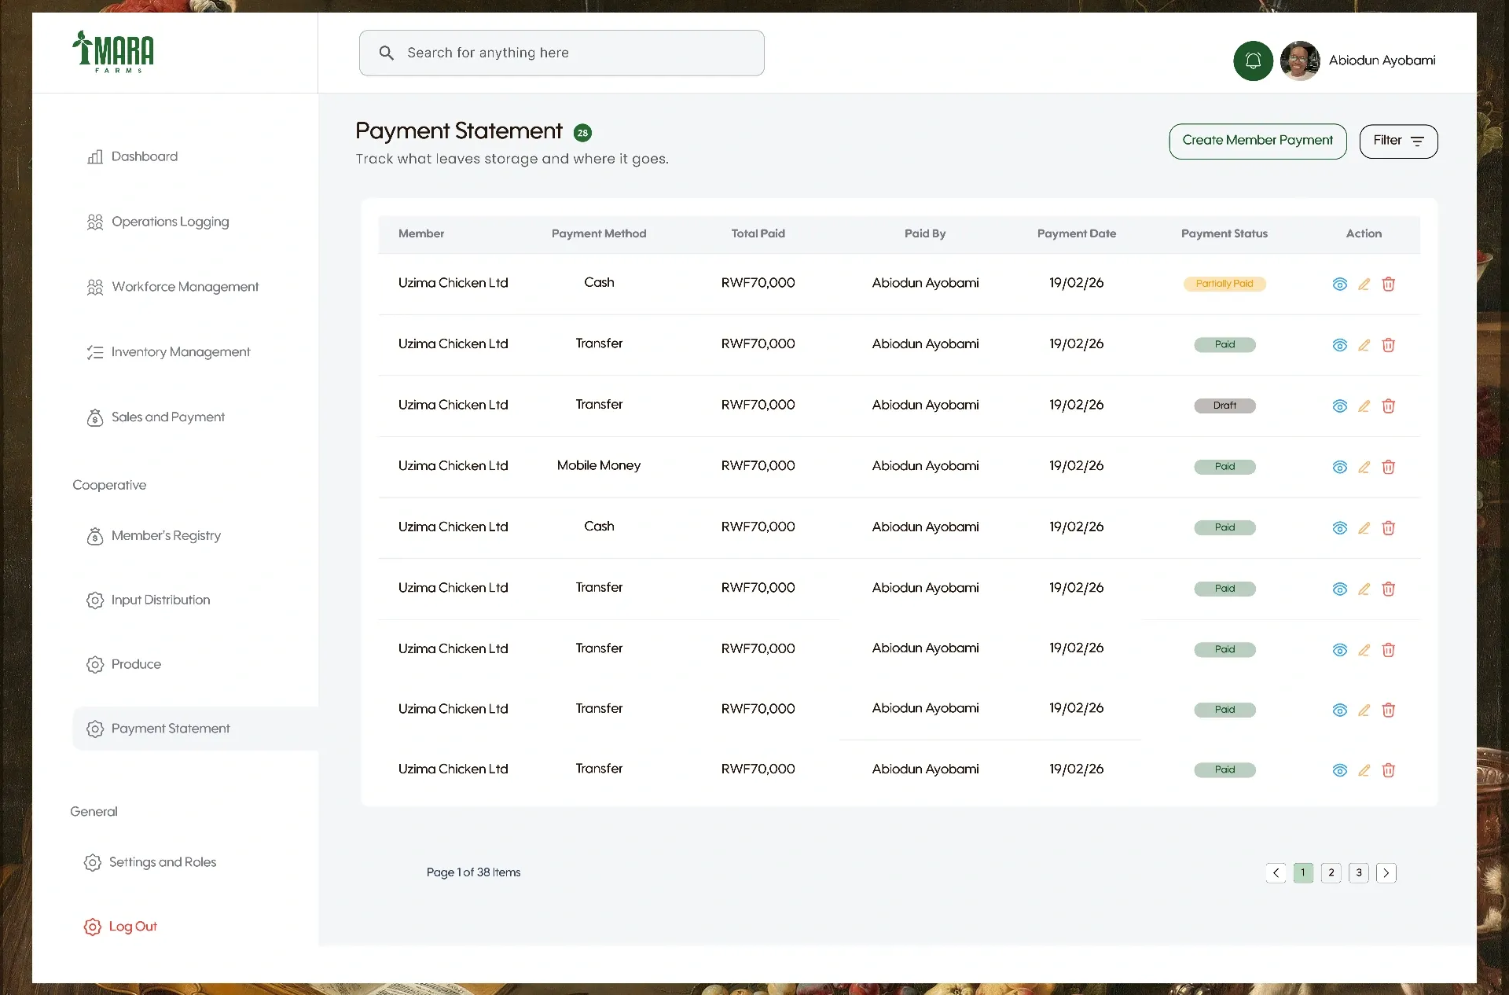This screenshot has width=1509, height=995.
Task: View the Draft payment row
Action: tap(1339, 406)
